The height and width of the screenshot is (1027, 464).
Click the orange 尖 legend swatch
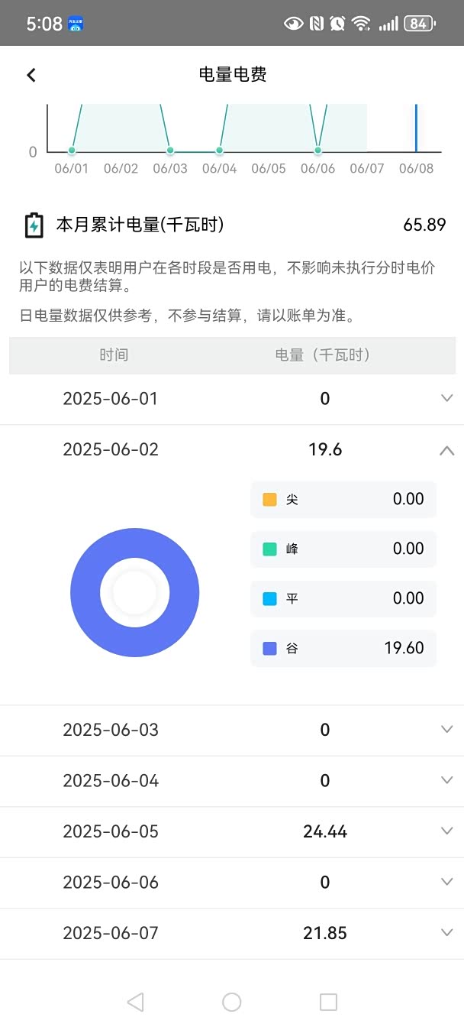click(269, 500)
